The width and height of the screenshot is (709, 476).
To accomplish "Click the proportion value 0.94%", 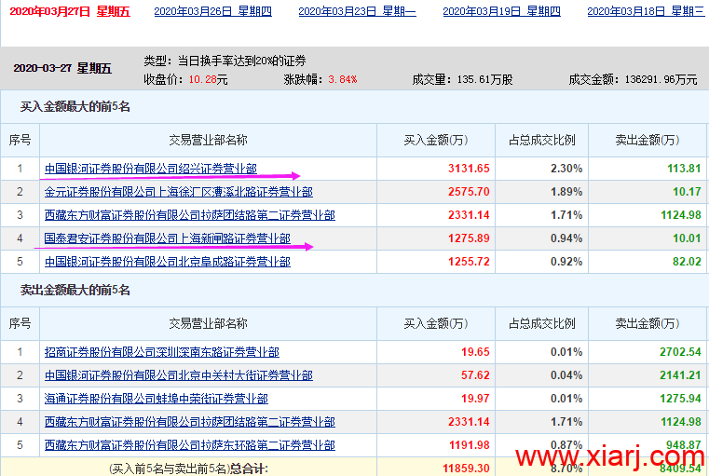I will pyautogui.click(x=566, y=238).
